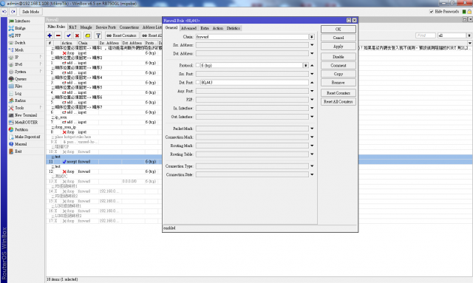Open Bridge in sidebar
Viewport: 473px width, 283px height.
(x=20, y=28)
